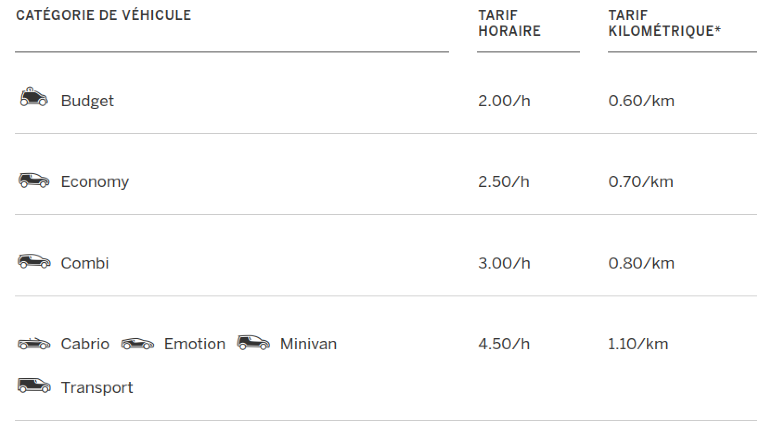Image resolution: width=772 pixels, height=430 pixels.
Task: Click the Transport van icon
Action: (x=34, y=385)
